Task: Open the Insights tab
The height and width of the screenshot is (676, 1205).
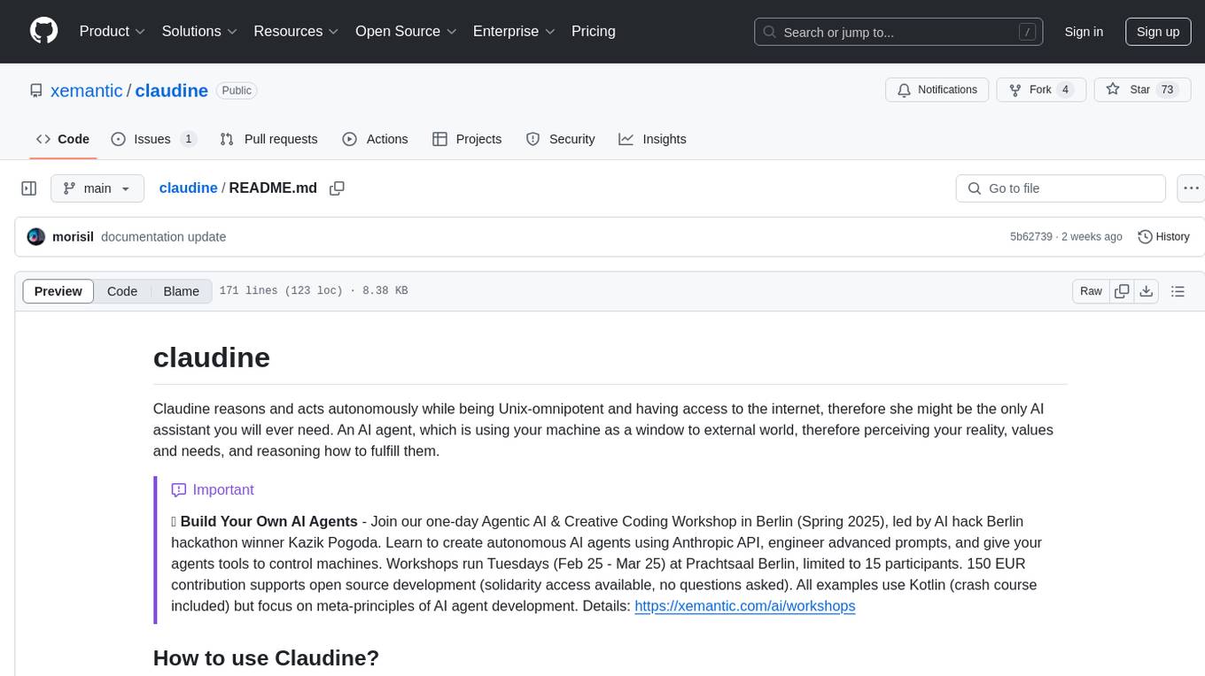Action: pos(652,139)
